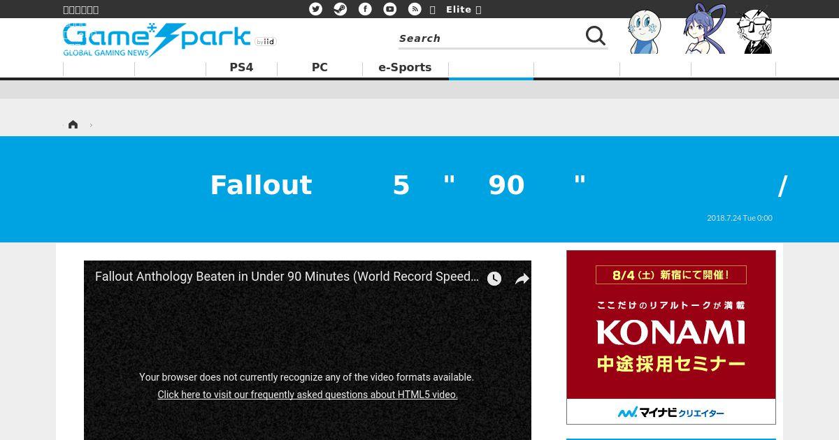The width and height of the screenshot is (839, 440).
Task: Visit the HTML5 video FAQ link
Action: [308, 395]
